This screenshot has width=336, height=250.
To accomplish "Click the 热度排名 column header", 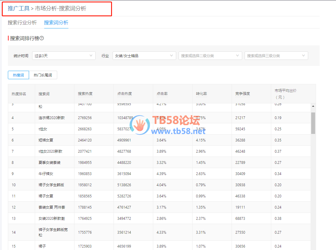I will coord(19,94).
